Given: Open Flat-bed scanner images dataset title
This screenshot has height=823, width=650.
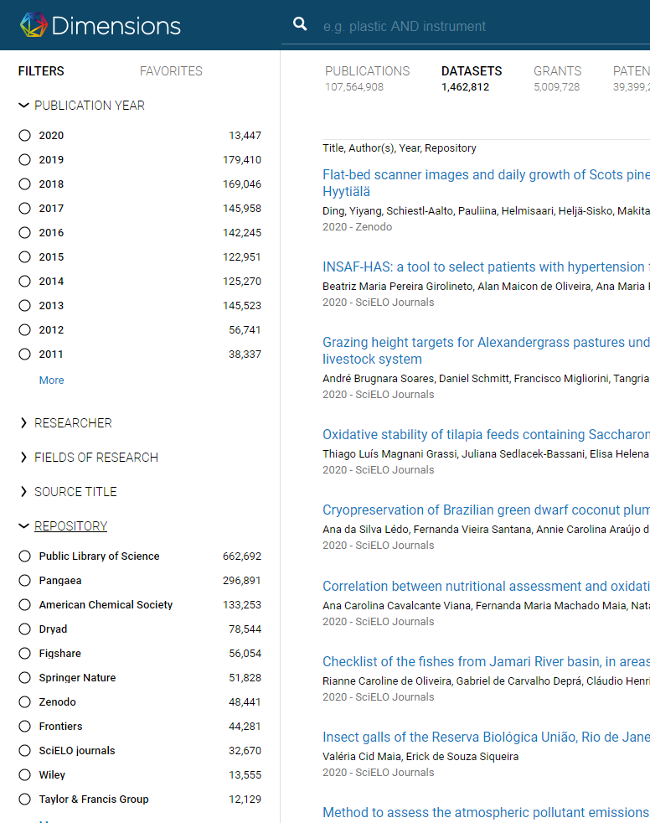Looking at the screenshot, I should 486,184.
